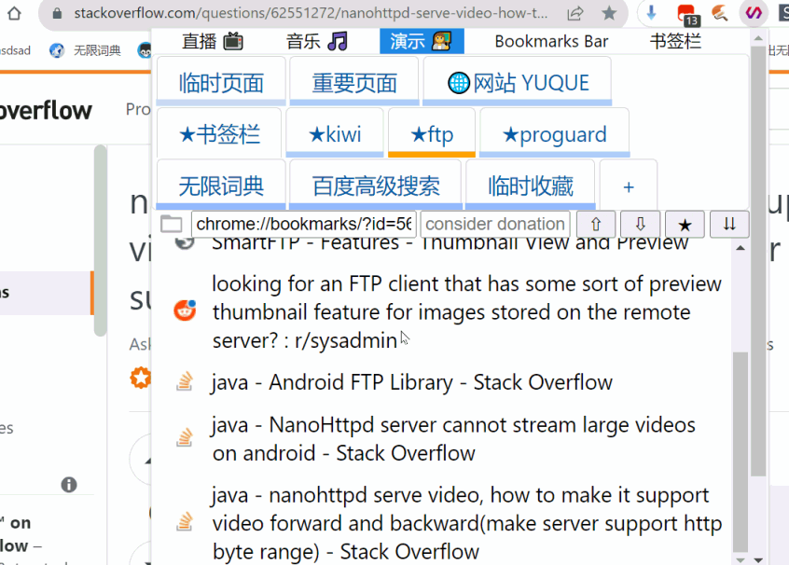This screenshot has width=789, height=565.
Task: Click the bookmark list scrollbar thumb
Action: pos(741,452)
